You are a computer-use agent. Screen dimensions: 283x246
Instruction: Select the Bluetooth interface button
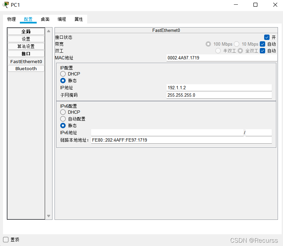pos(26,68)
